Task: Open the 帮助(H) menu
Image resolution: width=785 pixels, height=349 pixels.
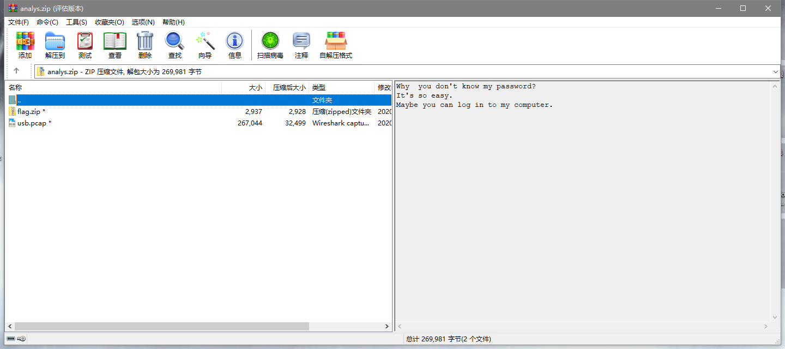Action: point(173,22)
